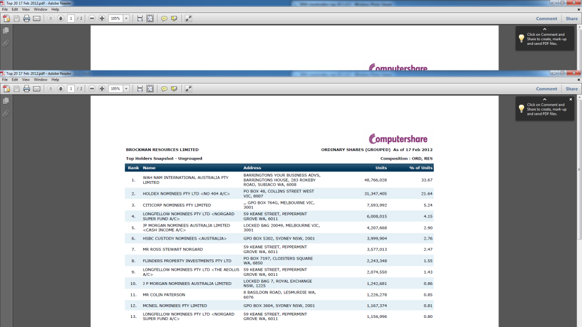This screenshot has height=327, width=582.
Task: Zoom in with plus button in back window
Action: [x=102, y=18]
